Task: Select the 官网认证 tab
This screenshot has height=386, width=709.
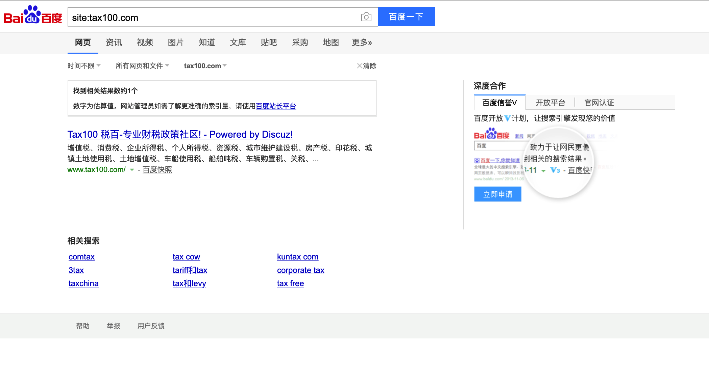Action: (x=599, y=103)
